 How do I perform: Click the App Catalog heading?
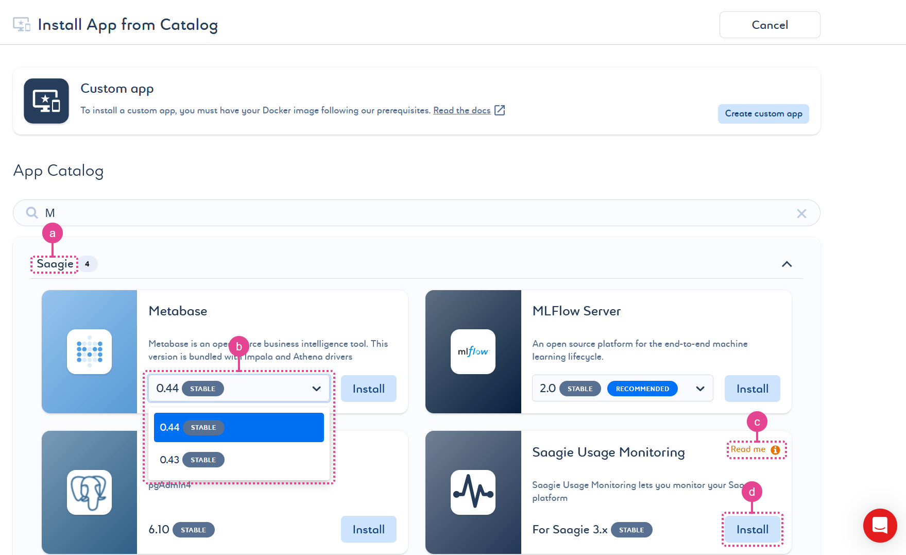(58, 171)
